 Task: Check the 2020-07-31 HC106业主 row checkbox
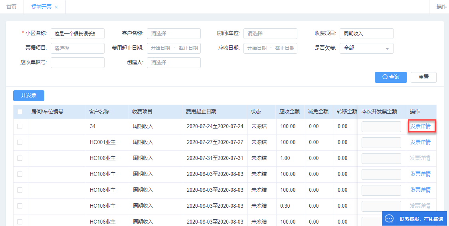pos(20,158)
